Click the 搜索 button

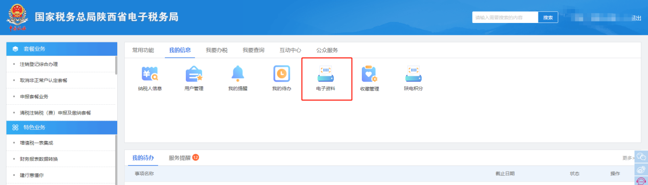pos(548,17)
